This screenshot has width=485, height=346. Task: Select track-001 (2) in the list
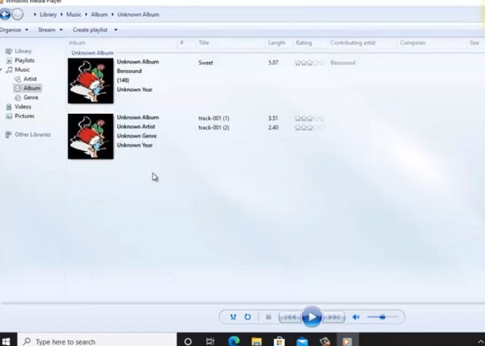coord(214,128)
